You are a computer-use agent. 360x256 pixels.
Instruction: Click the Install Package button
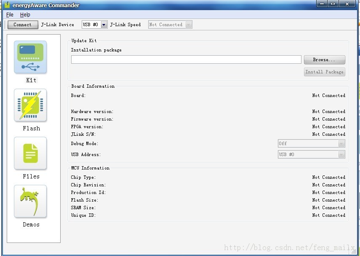coord(324,72)
